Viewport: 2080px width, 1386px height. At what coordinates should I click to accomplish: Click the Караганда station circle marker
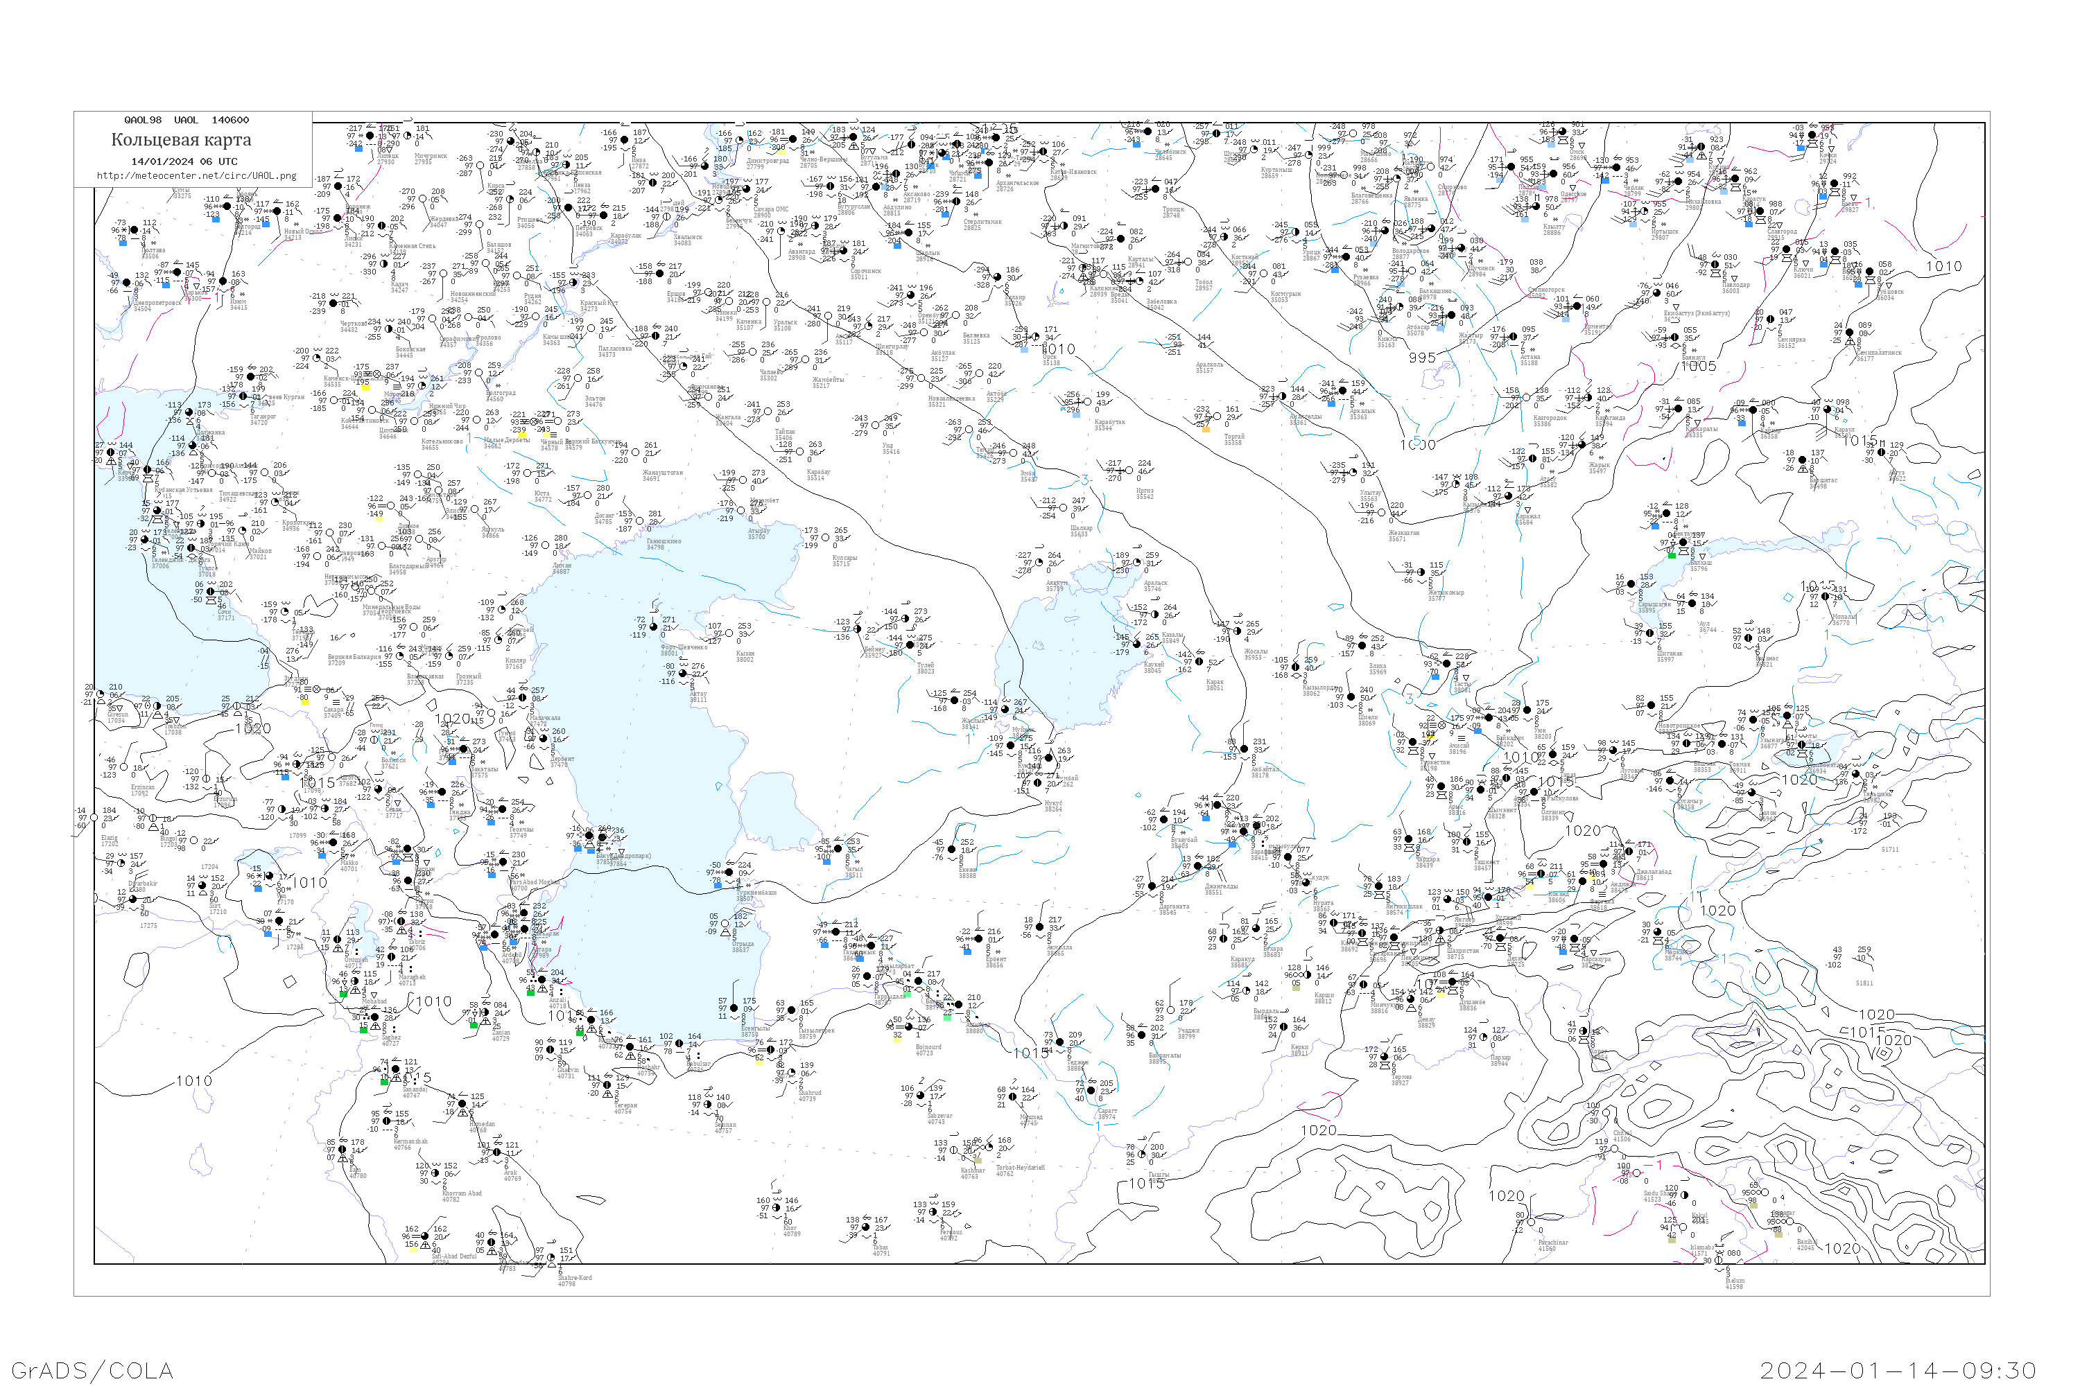[x=1588, y=398]
